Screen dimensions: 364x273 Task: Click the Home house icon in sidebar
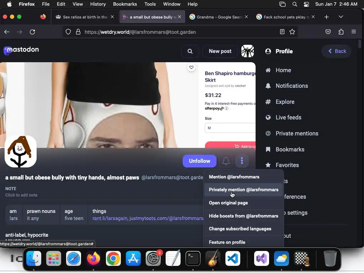268,70
